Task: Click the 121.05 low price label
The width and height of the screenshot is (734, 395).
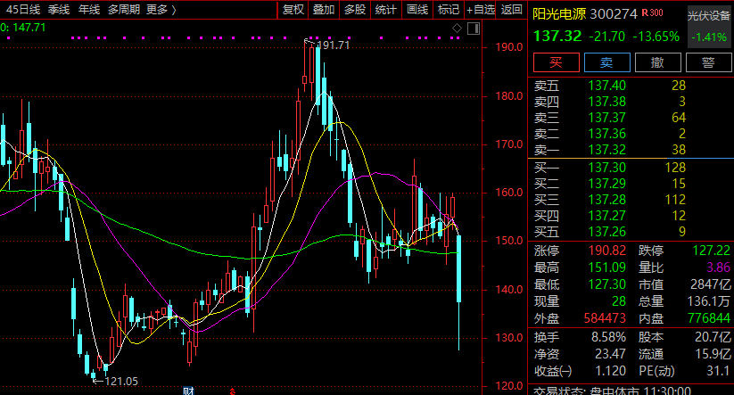Action: (121, 382)
